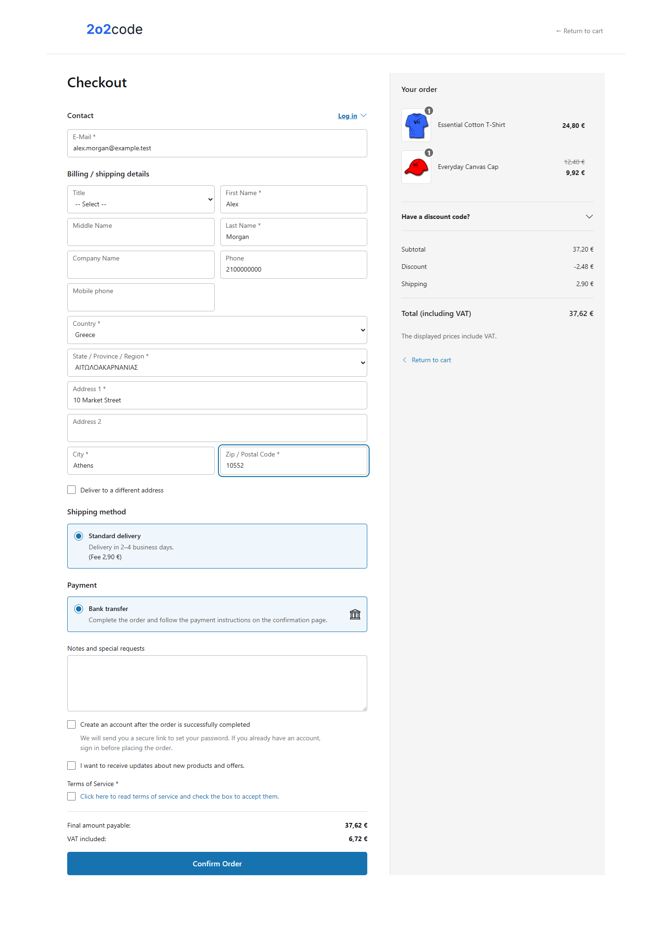Click the left chevron beside Return to cart
The width and height of the screenshot is (665, 927).
(x=405, y=360)
